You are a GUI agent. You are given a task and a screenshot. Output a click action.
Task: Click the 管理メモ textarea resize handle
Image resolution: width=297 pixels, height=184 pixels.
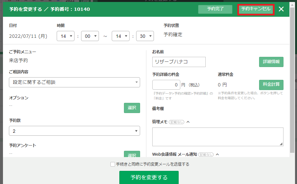(281, 144)
